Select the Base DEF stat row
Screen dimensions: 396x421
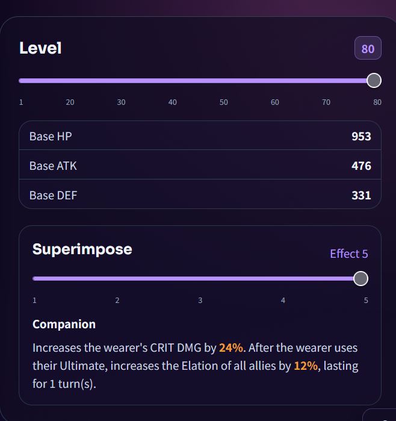(x=200, y=194)
